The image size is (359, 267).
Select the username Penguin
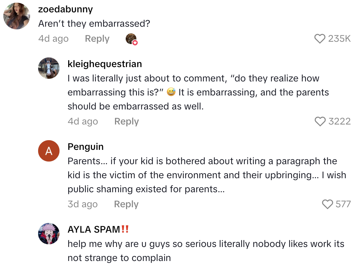[86, 147]
